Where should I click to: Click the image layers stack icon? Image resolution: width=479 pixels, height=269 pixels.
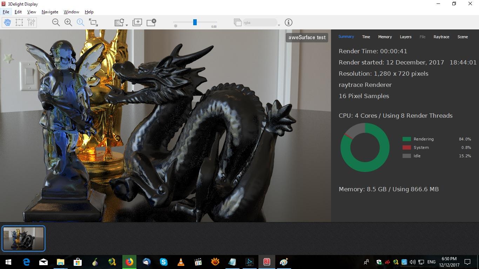click(238, 22)
